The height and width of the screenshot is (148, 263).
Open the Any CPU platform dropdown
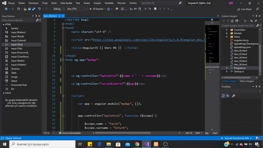point(77,9)
